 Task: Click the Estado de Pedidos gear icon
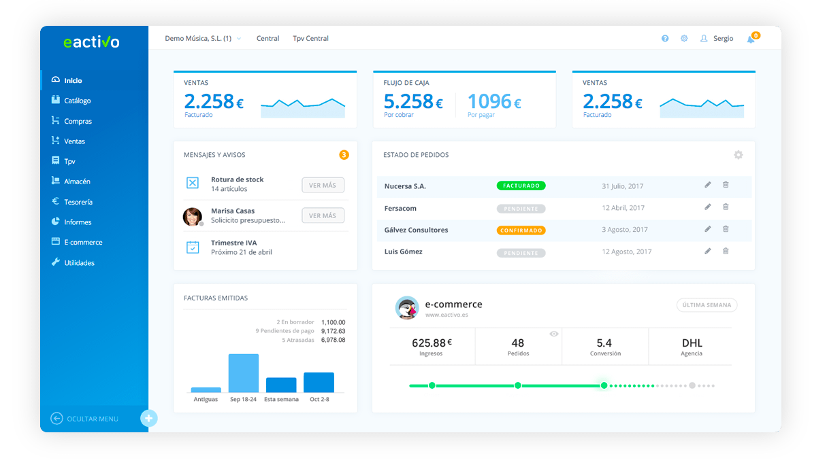(739, 155)
